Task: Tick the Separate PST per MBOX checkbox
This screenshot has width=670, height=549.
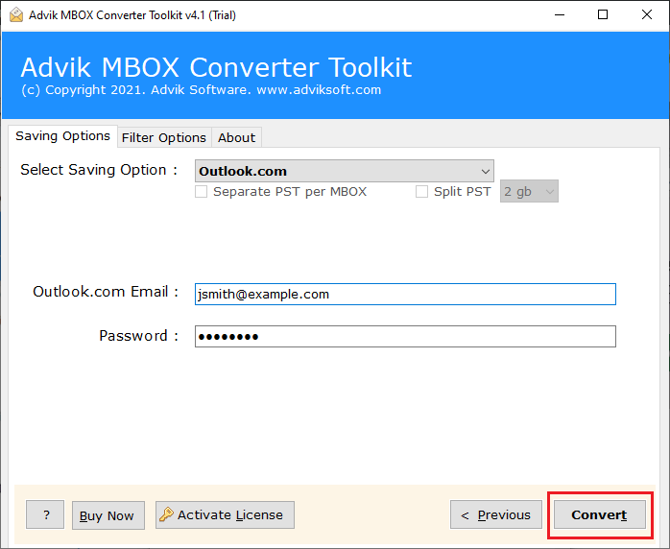Action: [x=202, y=191]
